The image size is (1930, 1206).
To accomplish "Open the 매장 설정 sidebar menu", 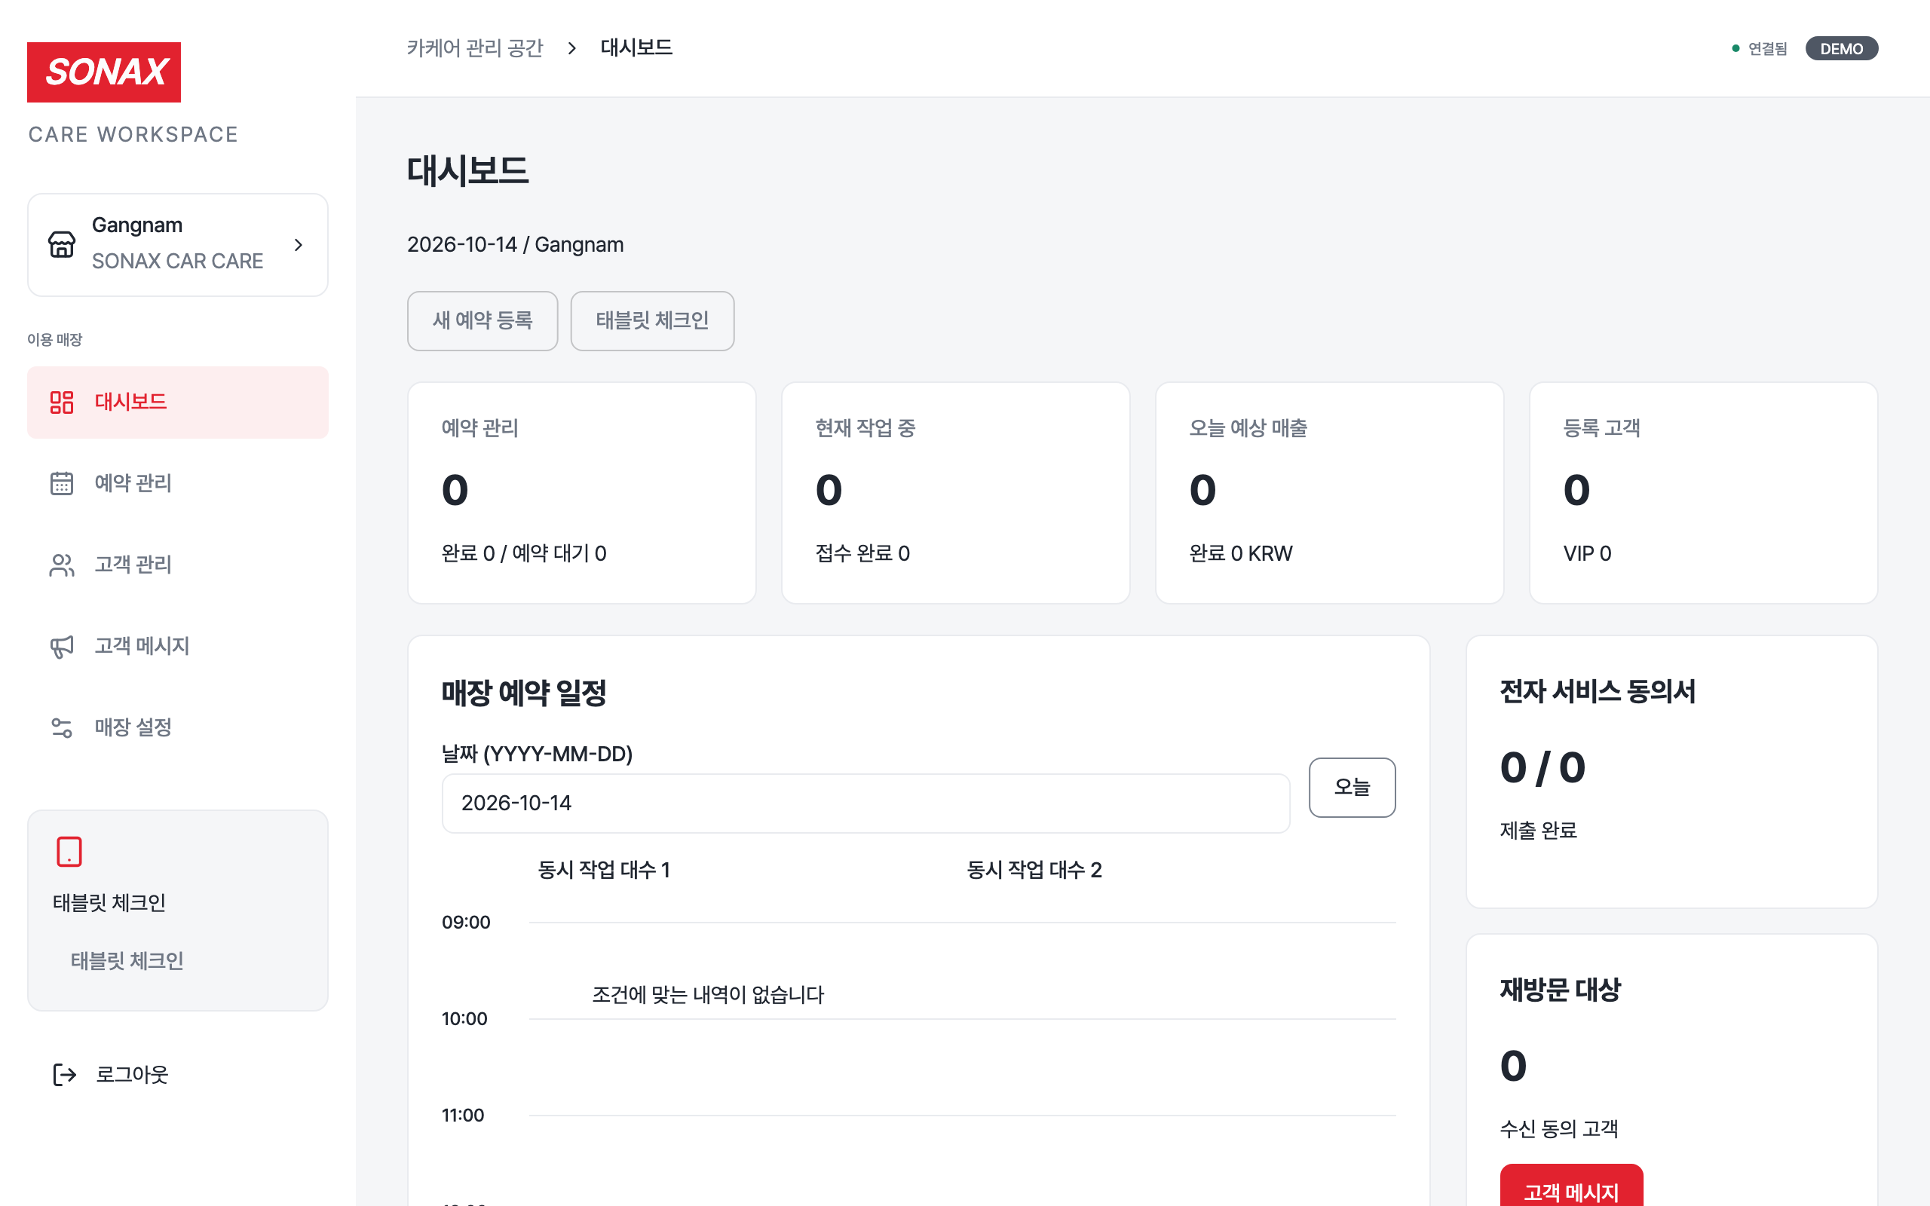I will 178,727.
